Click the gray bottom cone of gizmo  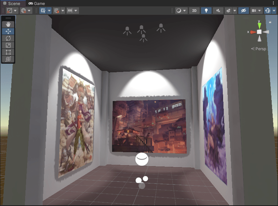(x=259, y=38)
